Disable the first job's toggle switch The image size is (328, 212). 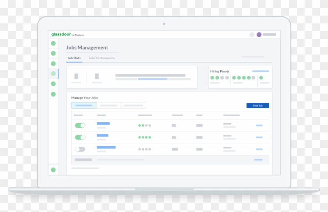point(80,125)
